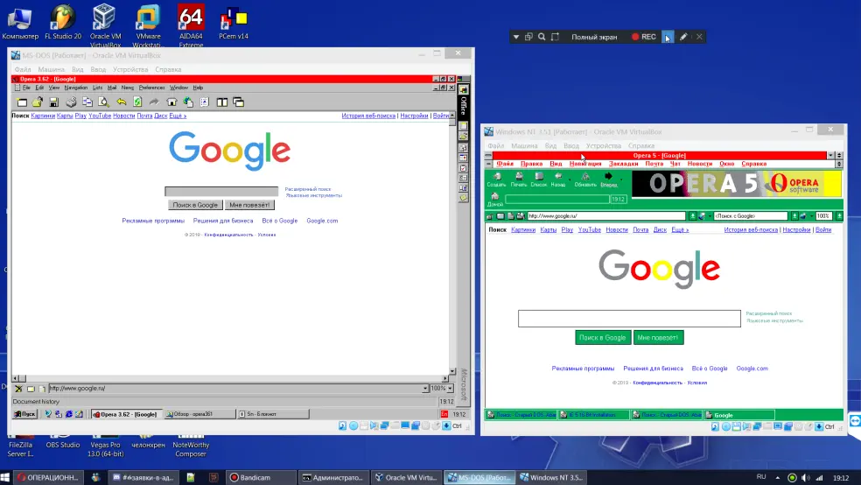The height and width of the screenshot is (485, 861).
Task: Click Вперед forward arrow in Opera 5
Action: (608, 179)
